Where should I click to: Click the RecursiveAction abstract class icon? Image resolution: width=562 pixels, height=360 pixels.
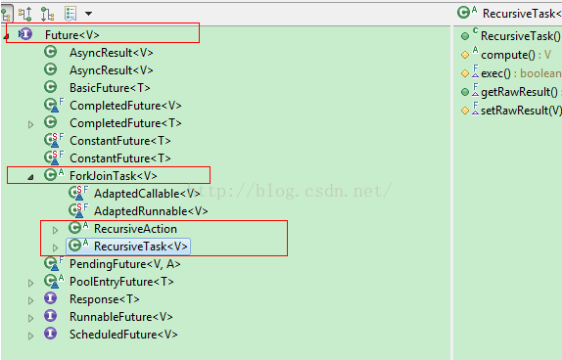(78, 228)
